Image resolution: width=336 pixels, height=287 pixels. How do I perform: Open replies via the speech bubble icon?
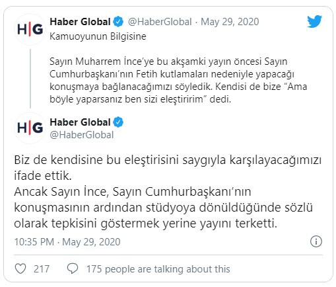tap(73, 268)
